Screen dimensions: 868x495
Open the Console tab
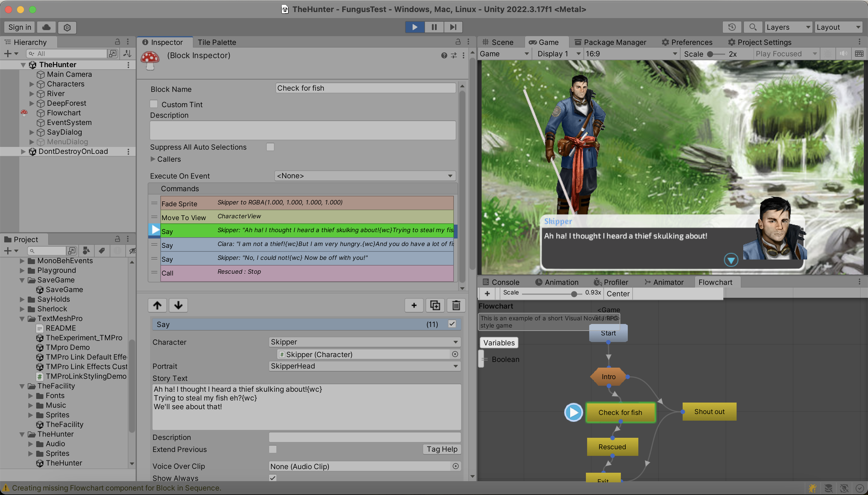(x=501, y=282)
